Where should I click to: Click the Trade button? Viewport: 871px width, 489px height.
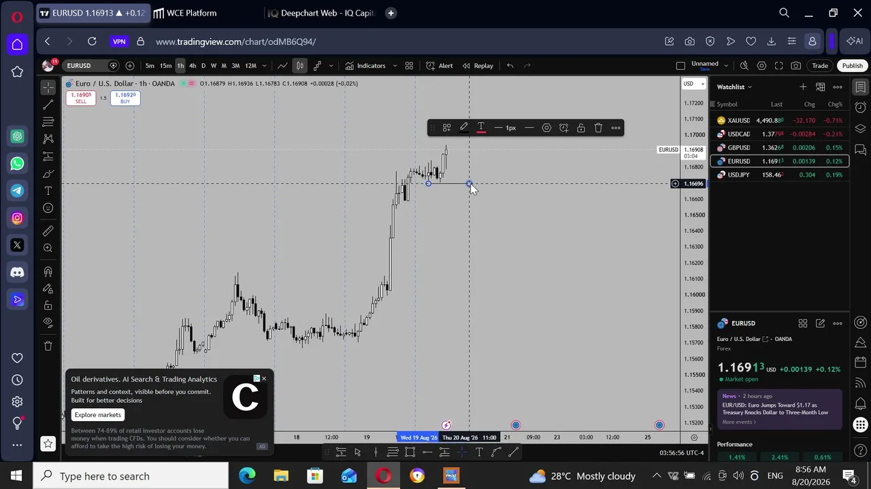pos(820,66)
